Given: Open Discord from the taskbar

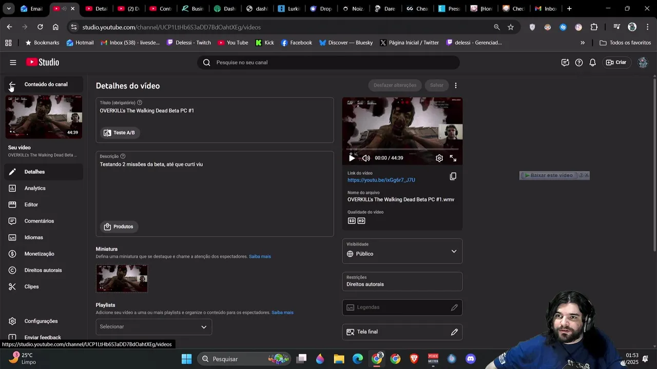Looking at the screenshot, I should pyautogui.click(x=471, y=359).
